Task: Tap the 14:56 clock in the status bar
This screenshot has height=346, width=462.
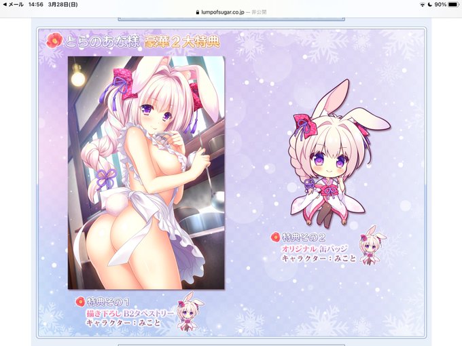Action: tap(35, 5)
